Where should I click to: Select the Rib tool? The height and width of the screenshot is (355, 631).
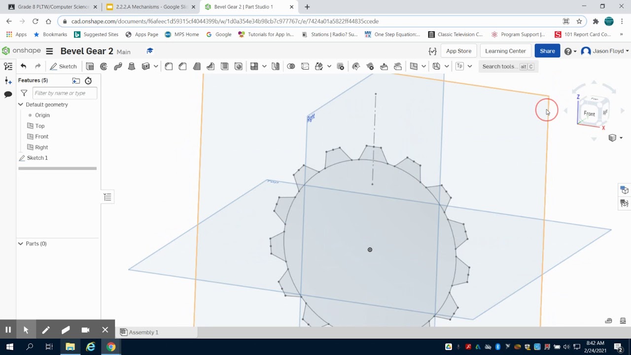coord(210,67)
